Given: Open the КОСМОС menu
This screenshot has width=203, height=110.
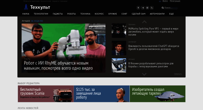Looking at the screenshot, I should 99,14.
